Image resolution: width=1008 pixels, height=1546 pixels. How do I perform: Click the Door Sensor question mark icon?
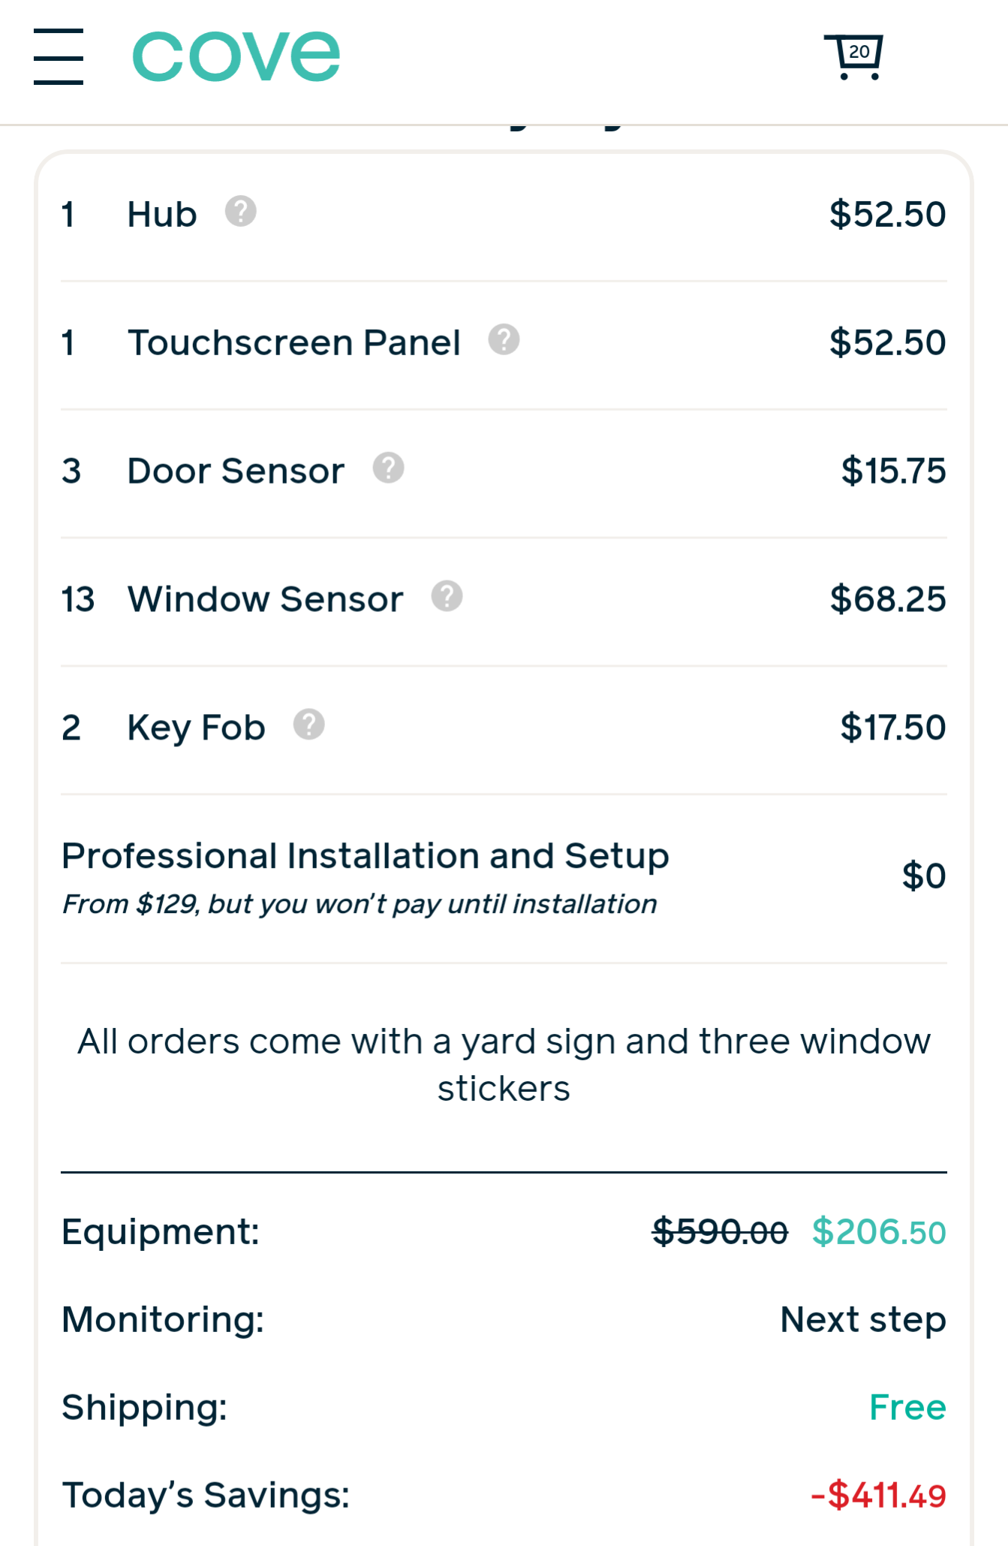point(388,468)
